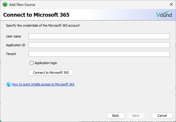The width and height of the screenshot is (176, 122).
Task: Select the Tenant input field
Action: coord(99,54)
